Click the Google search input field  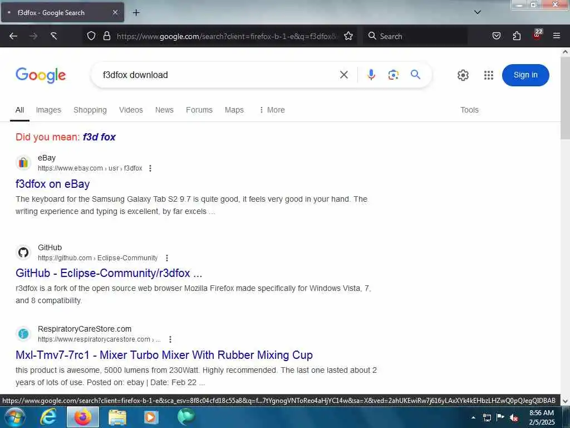(218, 75)
